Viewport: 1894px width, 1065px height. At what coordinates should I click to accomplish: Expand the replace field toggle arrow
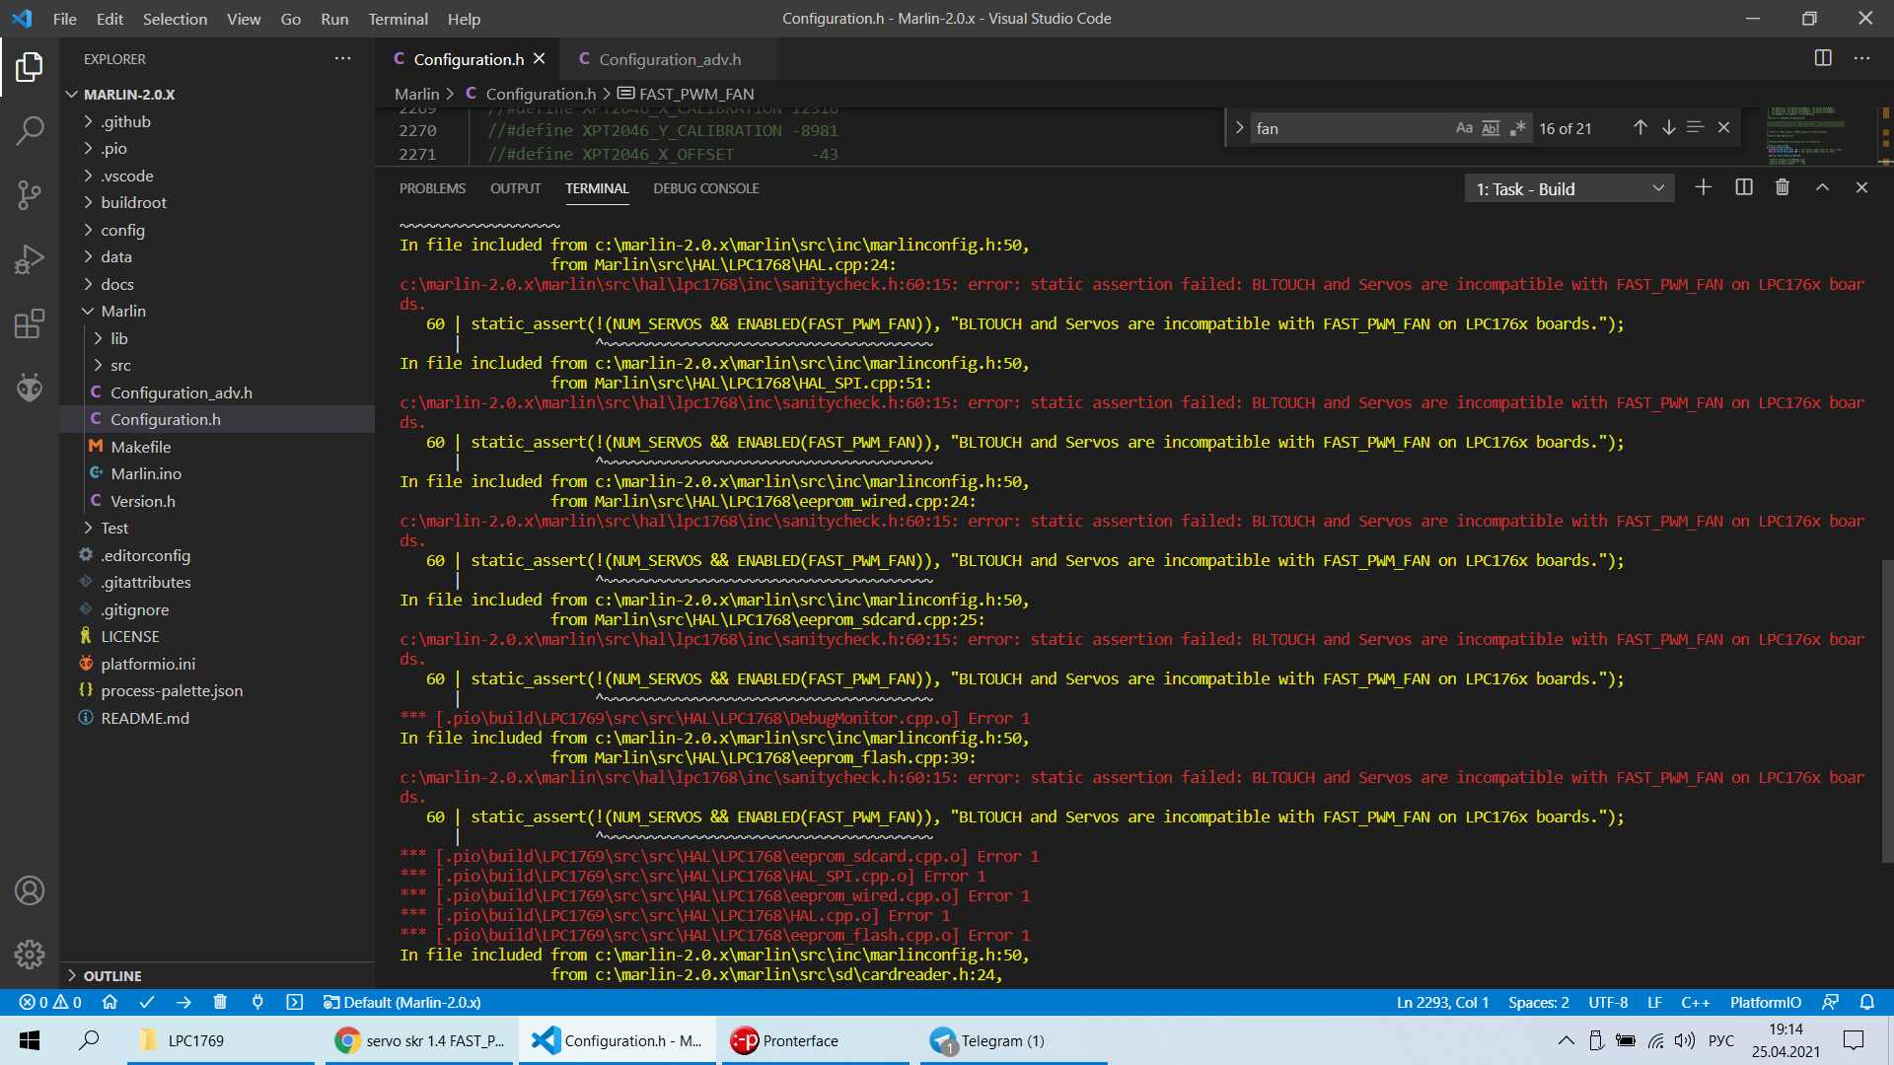(x=1239, y=127)
